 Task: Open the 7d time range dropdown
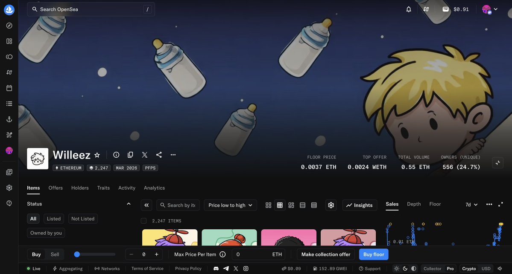[471, 205]
